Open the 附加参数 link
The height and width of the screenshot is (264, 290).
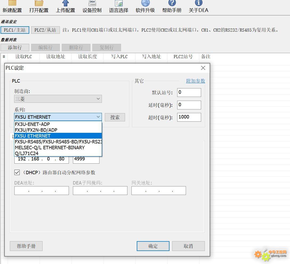196,81
